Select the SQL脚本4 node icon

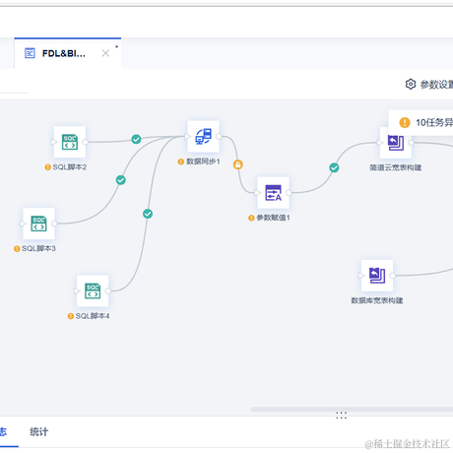click(93, 291)
